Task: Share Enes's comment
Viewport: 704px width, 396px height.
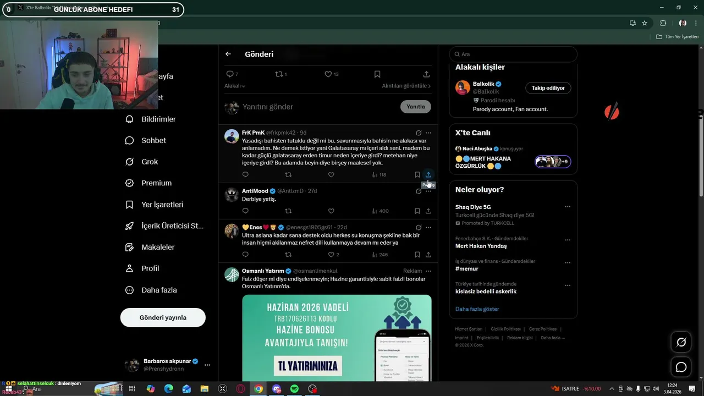Action: point(428,255)
